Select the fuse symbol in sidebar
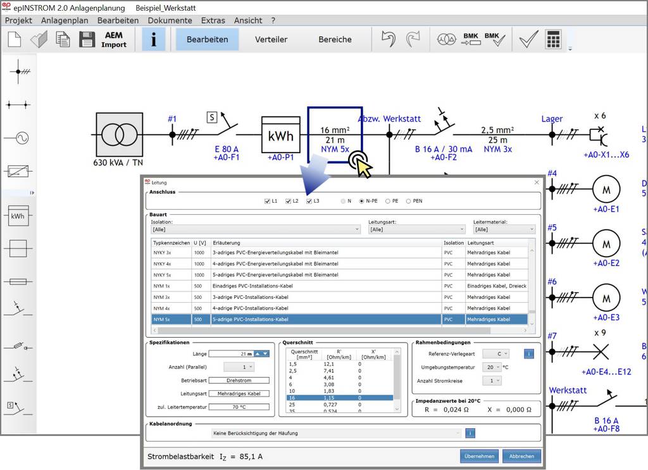The height and width of the screenshot is (470, 648). coord(18,282)
